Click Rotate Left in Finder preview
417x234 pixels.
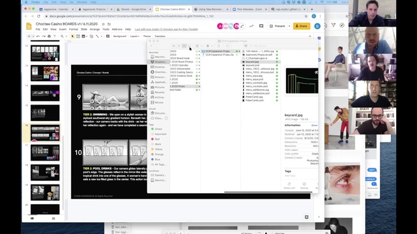tap(289, 185)
